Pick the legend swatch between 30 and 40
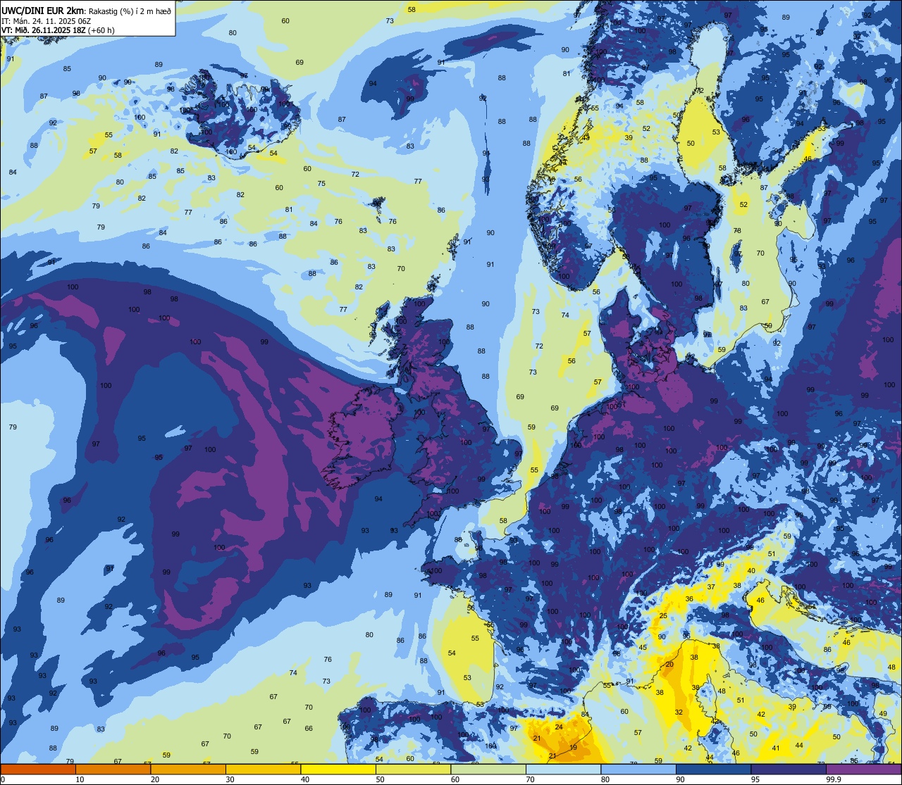 (x=263, y=769)
